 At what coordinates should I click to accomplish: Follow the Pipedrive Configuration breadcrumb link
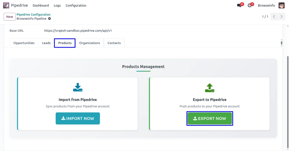pyautogui.click(x=33, y=14)
